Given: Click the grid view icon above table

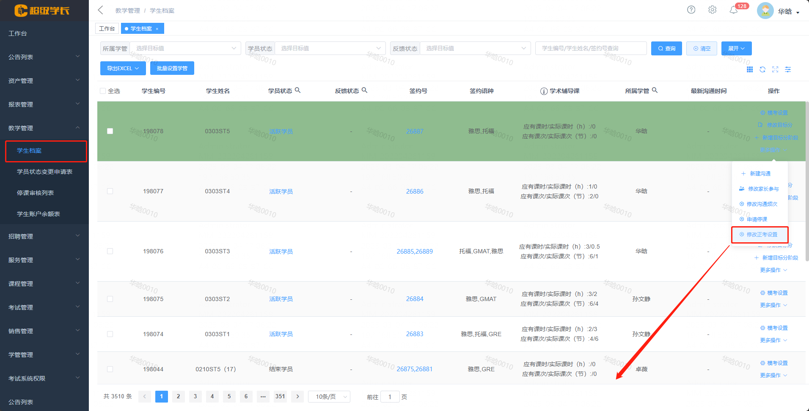Looking at the screenshot, I should click(x=750, y=70).
